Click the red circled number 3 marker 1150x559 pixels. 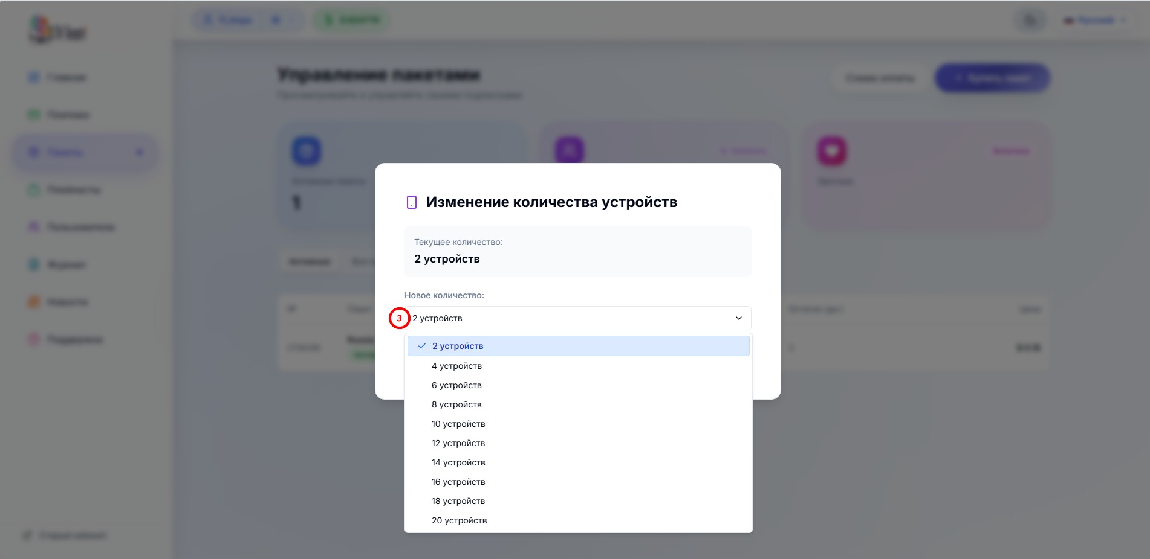click(x=399, y=318)
